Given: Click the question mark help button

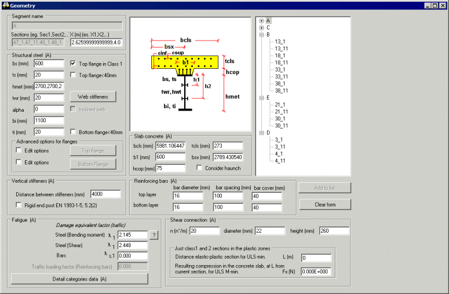Looking at the screenshot, I should [154, 235].
